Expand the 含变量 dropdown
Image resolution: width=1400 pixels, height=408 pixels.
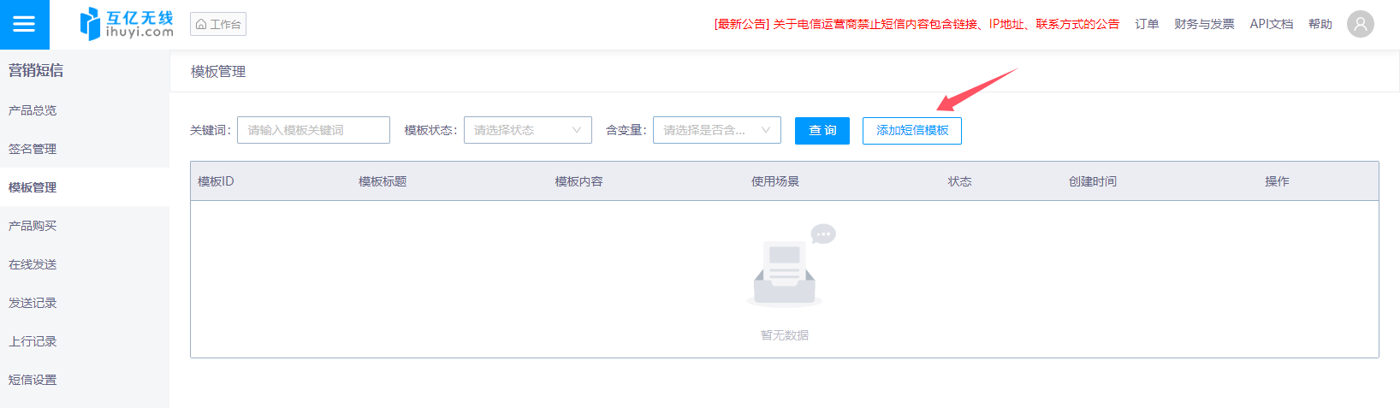[716, 130]
